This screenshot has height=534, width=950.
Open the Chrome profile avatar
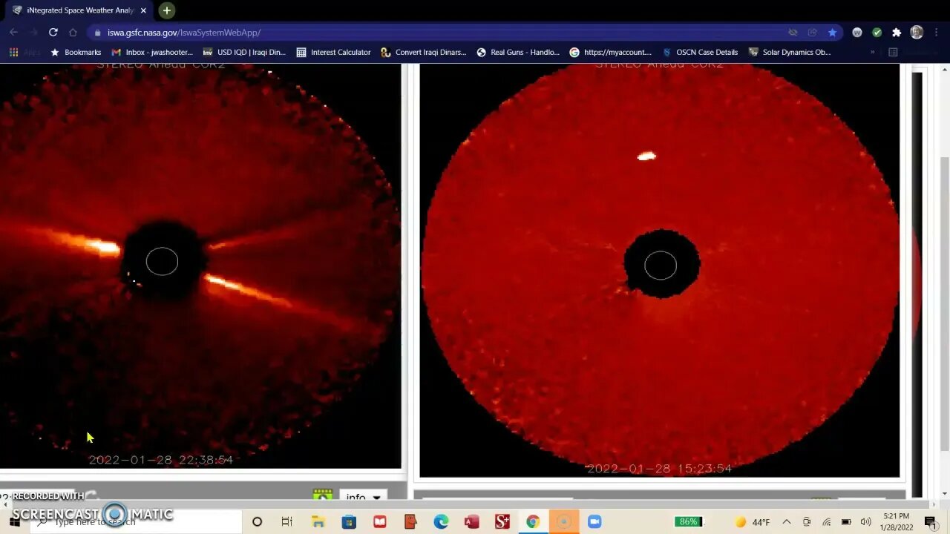[x=917, y=33]
